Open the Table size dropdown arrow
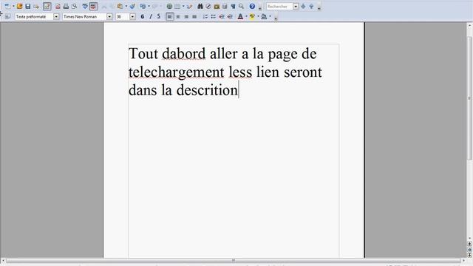 tap(183, 6)
